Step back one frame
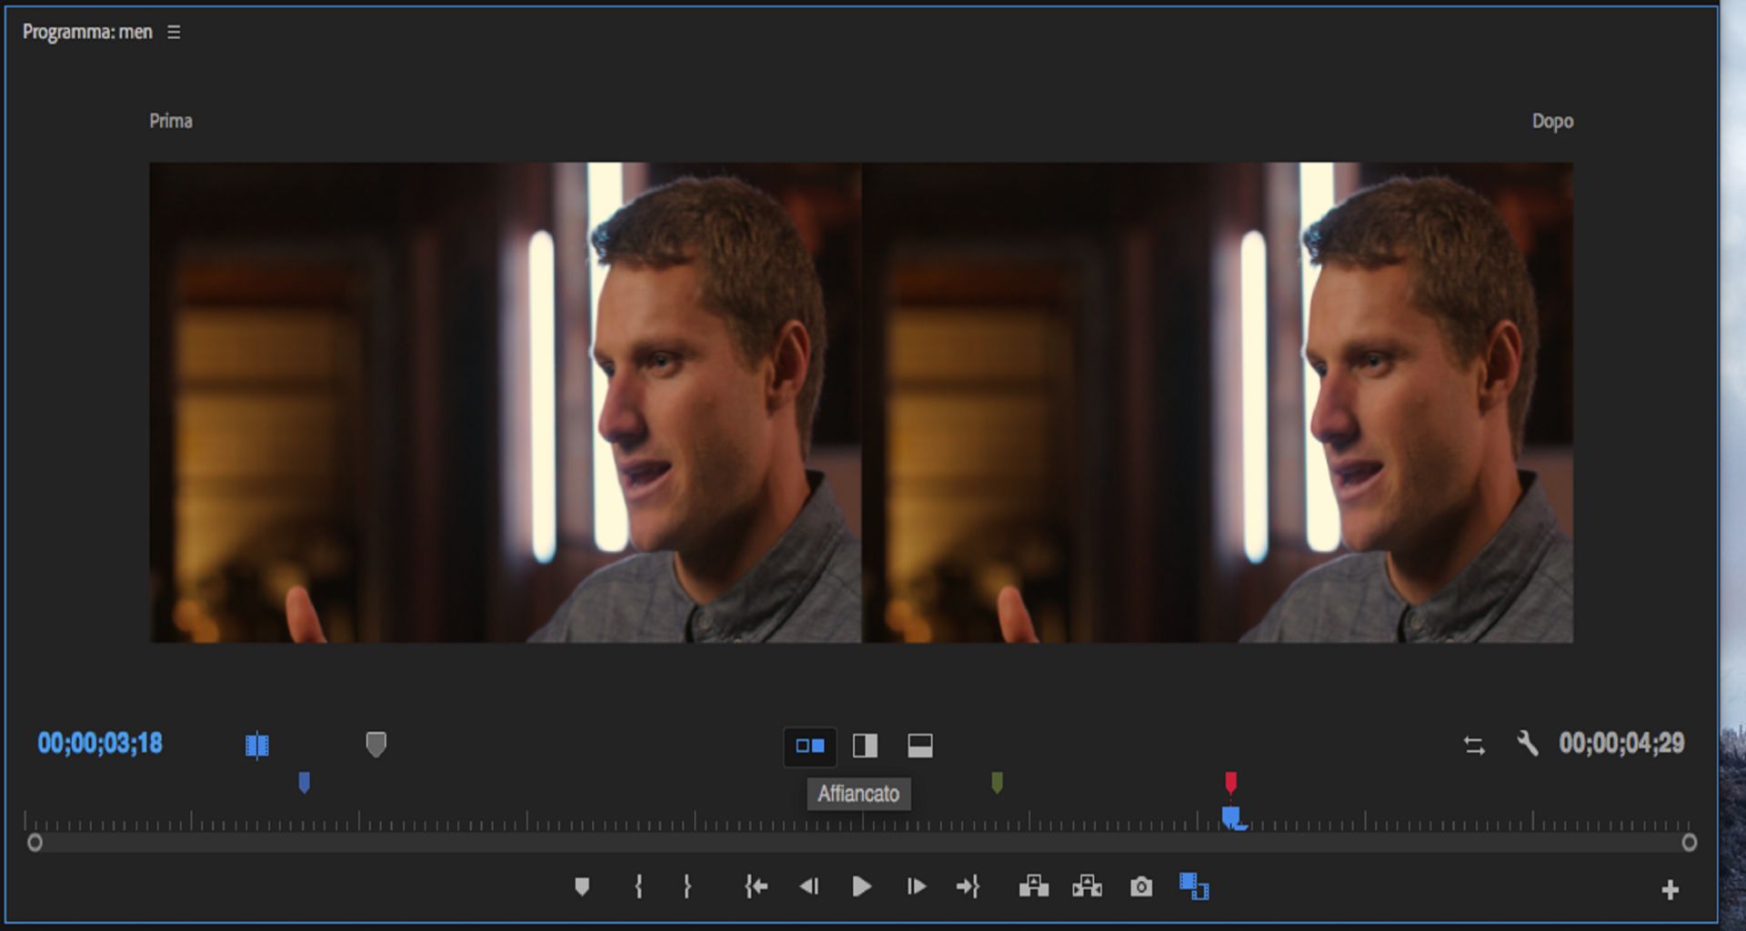 coord(809,886)
